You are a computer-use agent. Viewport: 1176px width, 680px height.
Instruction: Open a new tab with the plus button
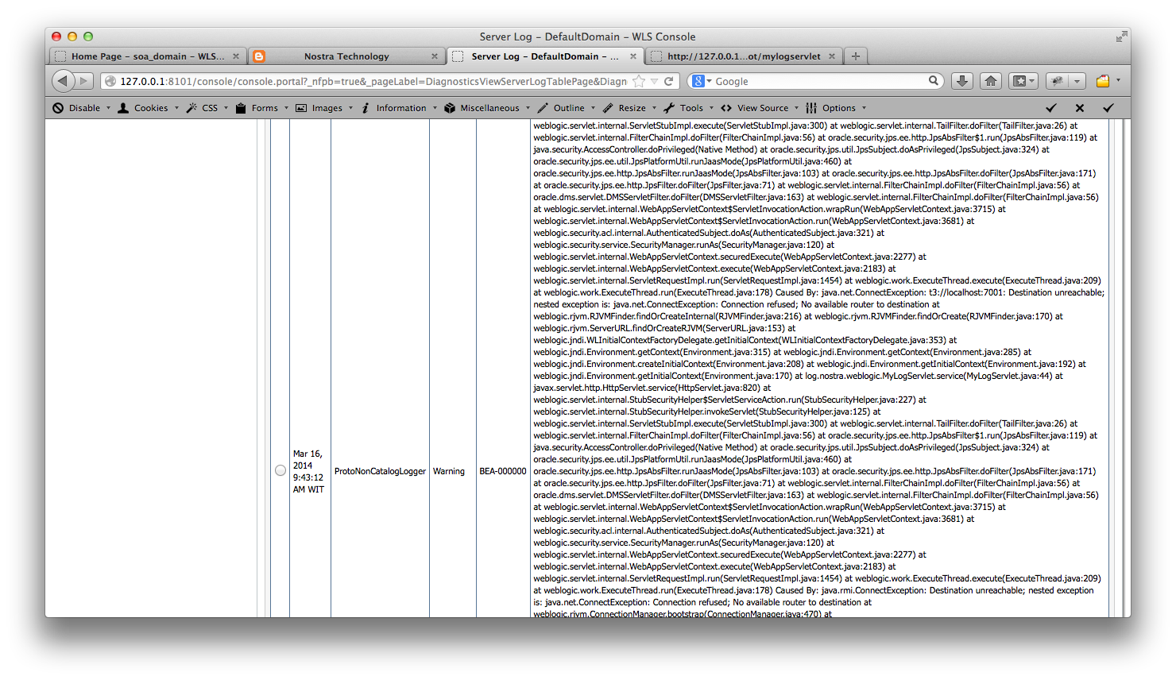[x=856, y=56]
